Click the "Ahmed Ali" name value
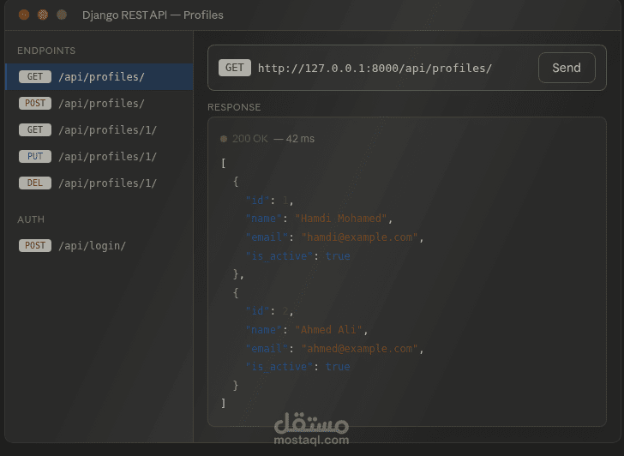 pyautogui.click(x=329, y=329)
